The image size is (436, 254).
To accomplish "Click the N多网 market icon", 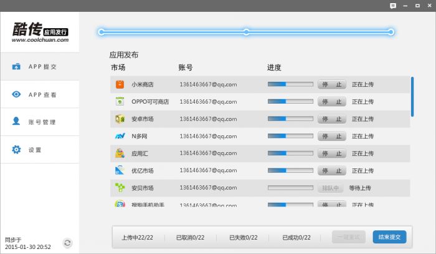I will point(120,136).
